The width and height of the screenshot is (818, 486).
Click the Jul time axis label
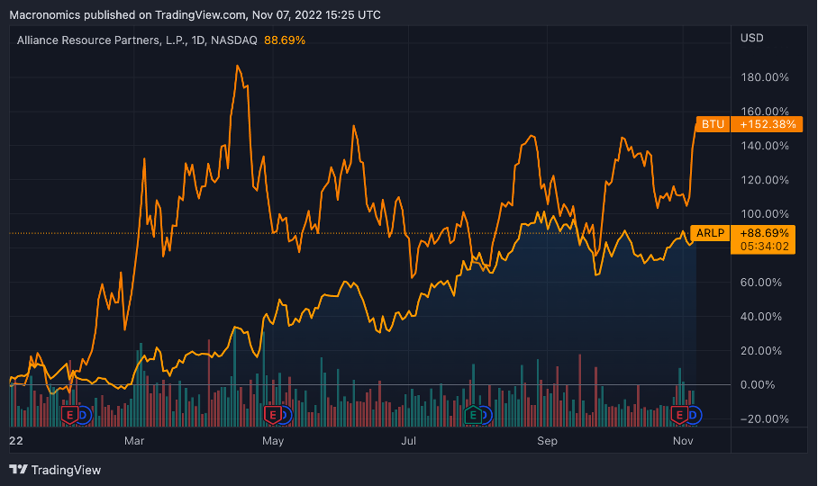coord(408,441)
